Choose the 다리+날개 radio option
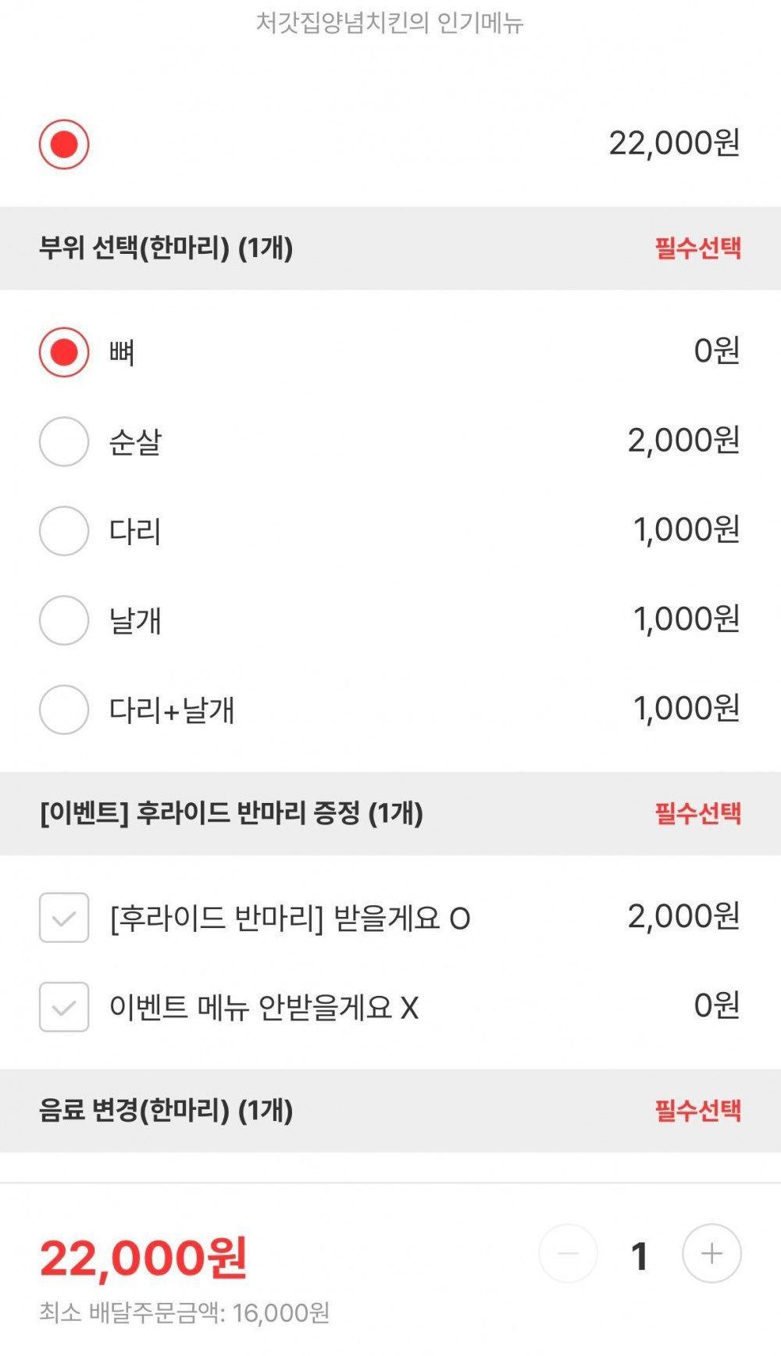This screenshot has width=781, height=1356. pyautogui.click(x=64, y=710)
